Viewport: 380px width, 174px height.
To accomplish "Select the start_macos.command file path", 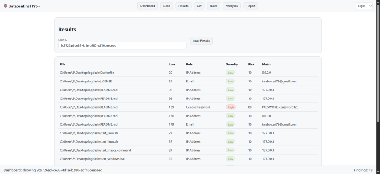I will pos(96,150).
